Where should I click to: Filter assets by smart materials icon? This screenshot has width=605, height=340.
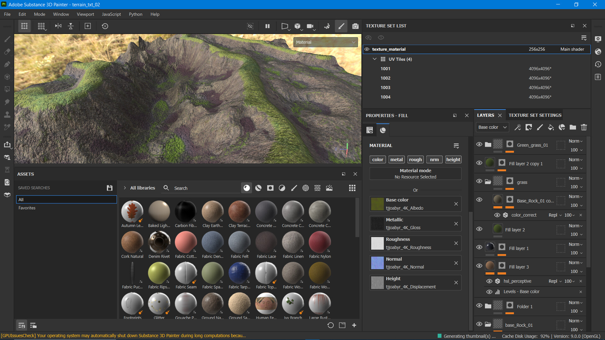tap(258, 188)
